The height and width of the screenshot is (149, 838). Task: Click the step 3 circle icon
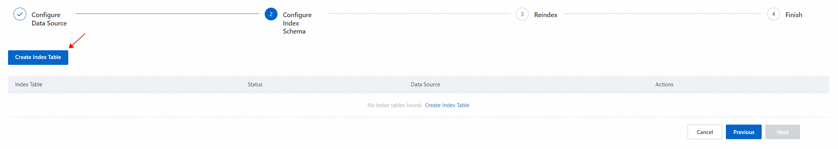(x=522, y=14)
